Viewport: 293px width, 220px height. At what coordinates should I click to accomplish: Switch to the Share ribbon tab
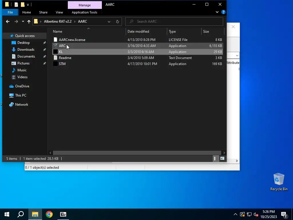[x=43, y=12]
